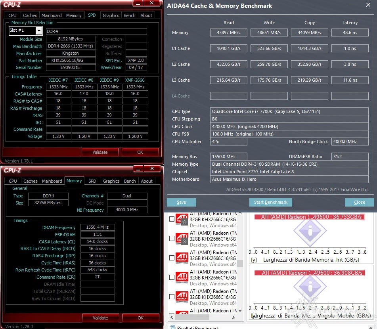Tick the first checkbox in the benchmark results list
This screenshot has width=377, height=329.
(x=172, y=219)
